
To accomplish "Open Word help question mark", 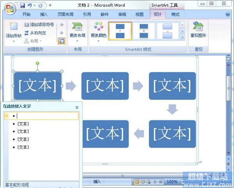I will coord(228,14).
